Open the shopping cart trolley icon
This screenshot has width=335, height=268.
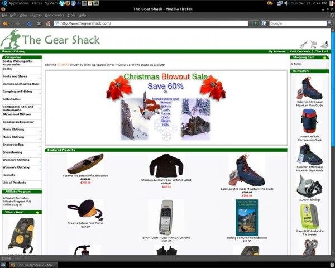tap(314, 45)
